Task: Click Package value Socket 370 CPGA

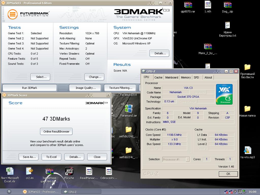Action: click(188, 97)
